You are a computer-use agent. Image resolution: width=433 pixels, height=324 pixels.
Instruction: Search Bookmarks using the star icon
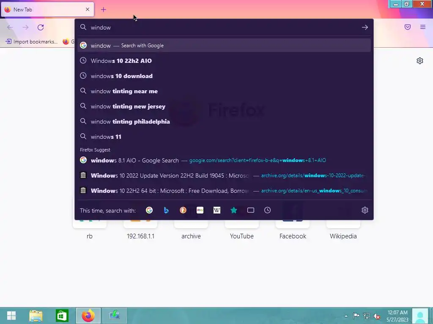coord(233,210)
